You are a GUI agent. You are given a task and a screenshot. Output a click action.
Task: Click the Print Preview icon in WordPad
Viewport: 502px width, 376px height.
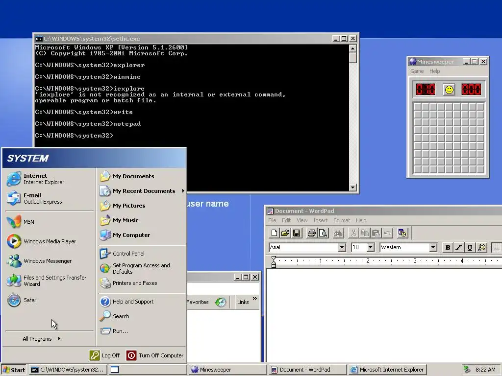(323, 233)
